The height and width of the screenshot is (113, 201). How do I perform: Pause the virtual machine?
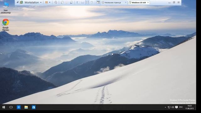coord(46,2)
